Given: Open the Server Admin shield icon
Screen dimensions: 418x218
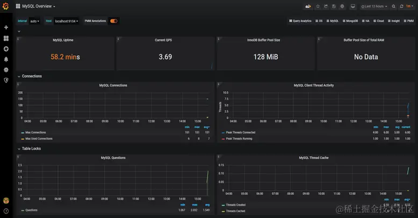Looking at the screenshot, I should (6, 80).
